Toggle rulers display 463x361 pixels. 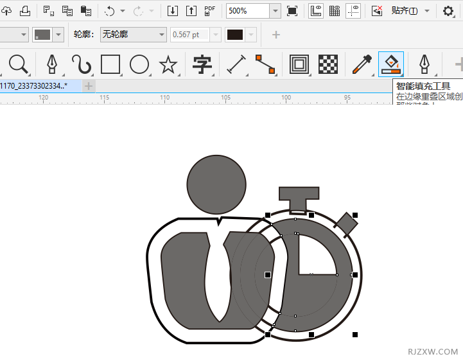point(316,11)
